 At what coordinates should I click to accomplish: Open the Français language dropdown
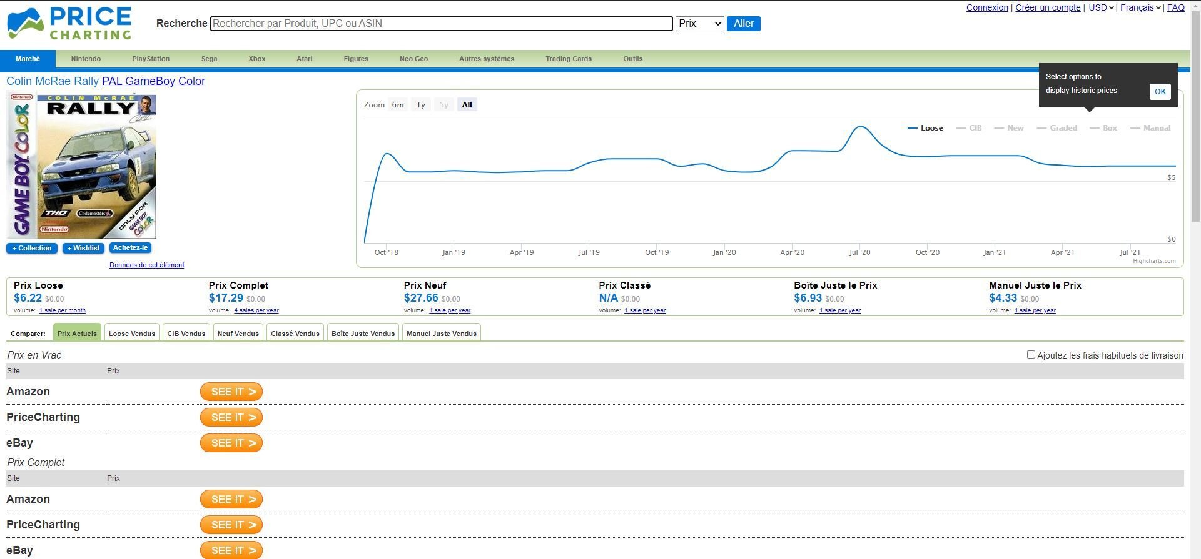coord(1140,7)
